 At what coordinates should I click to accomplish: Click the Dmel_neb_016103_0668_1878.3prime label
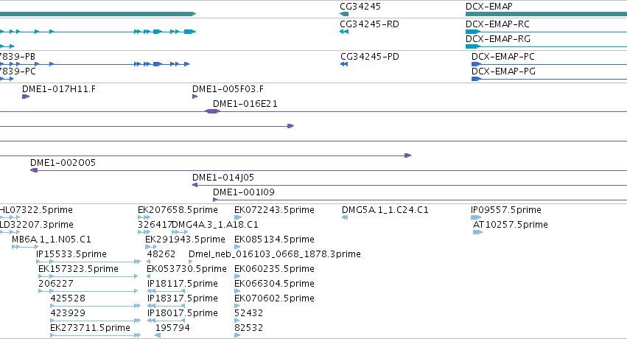275,254
